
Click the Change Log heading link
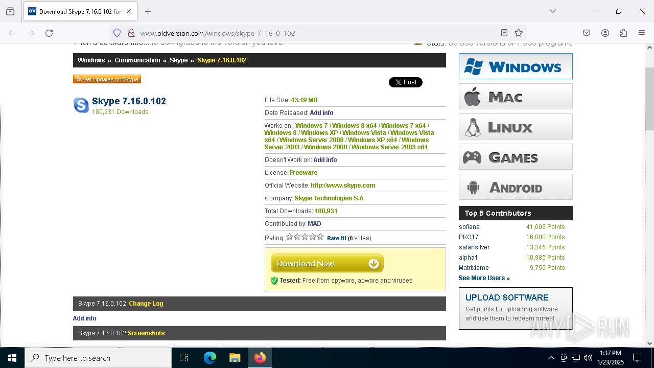[146, 304]
